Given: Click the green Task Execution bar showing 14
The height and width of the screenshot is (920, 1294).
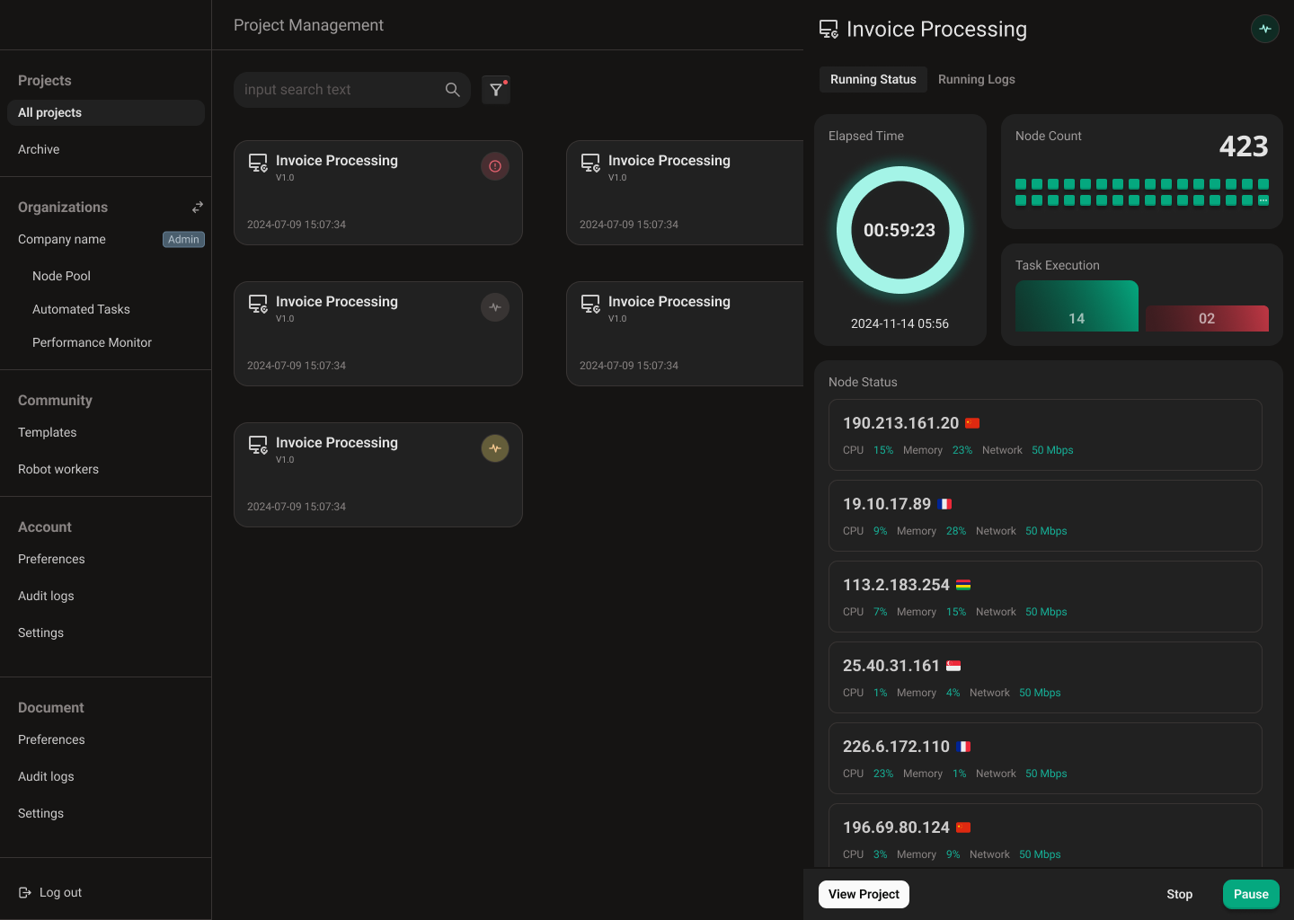Looking at the screenshot, I should click(x=1077, y=307).
